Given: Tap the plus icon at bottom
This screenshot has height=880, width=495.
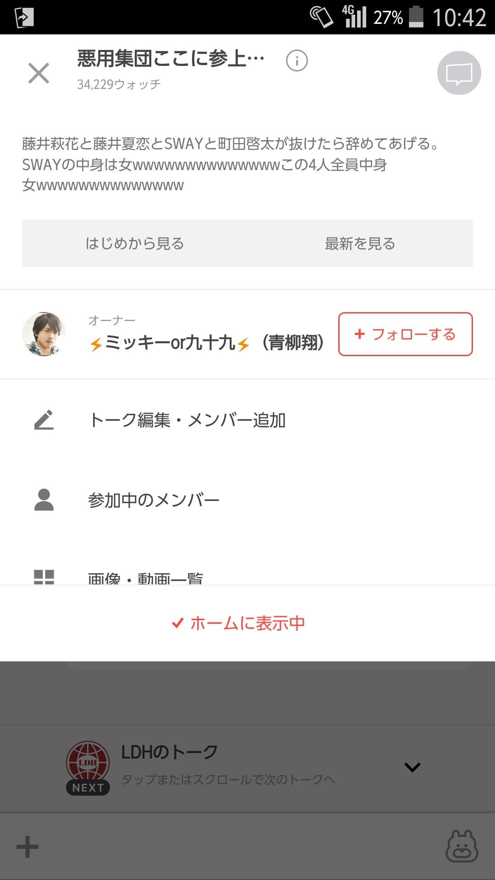Looking at the screenshot, I should (27, 847).
